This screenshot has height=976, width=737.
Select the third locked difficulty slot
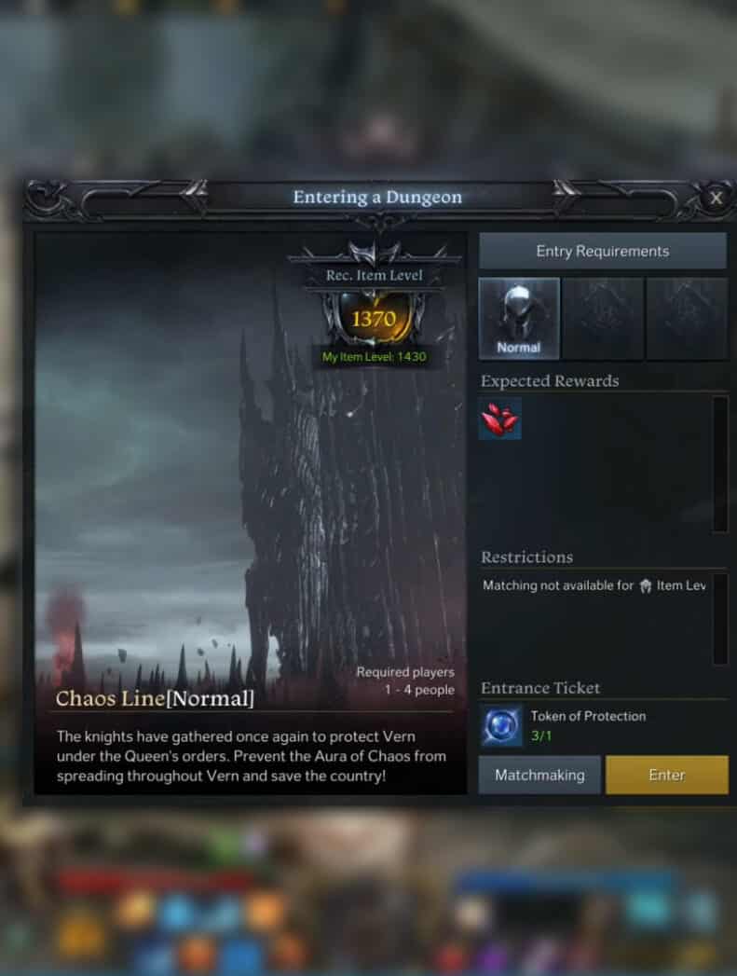click(x=688, y=319)
